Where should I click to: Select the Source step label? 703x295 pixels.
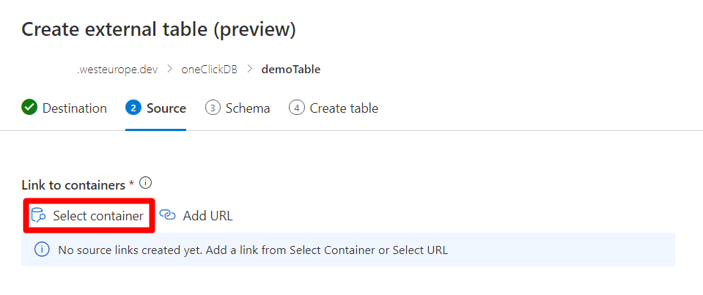(x=166, y=108)
